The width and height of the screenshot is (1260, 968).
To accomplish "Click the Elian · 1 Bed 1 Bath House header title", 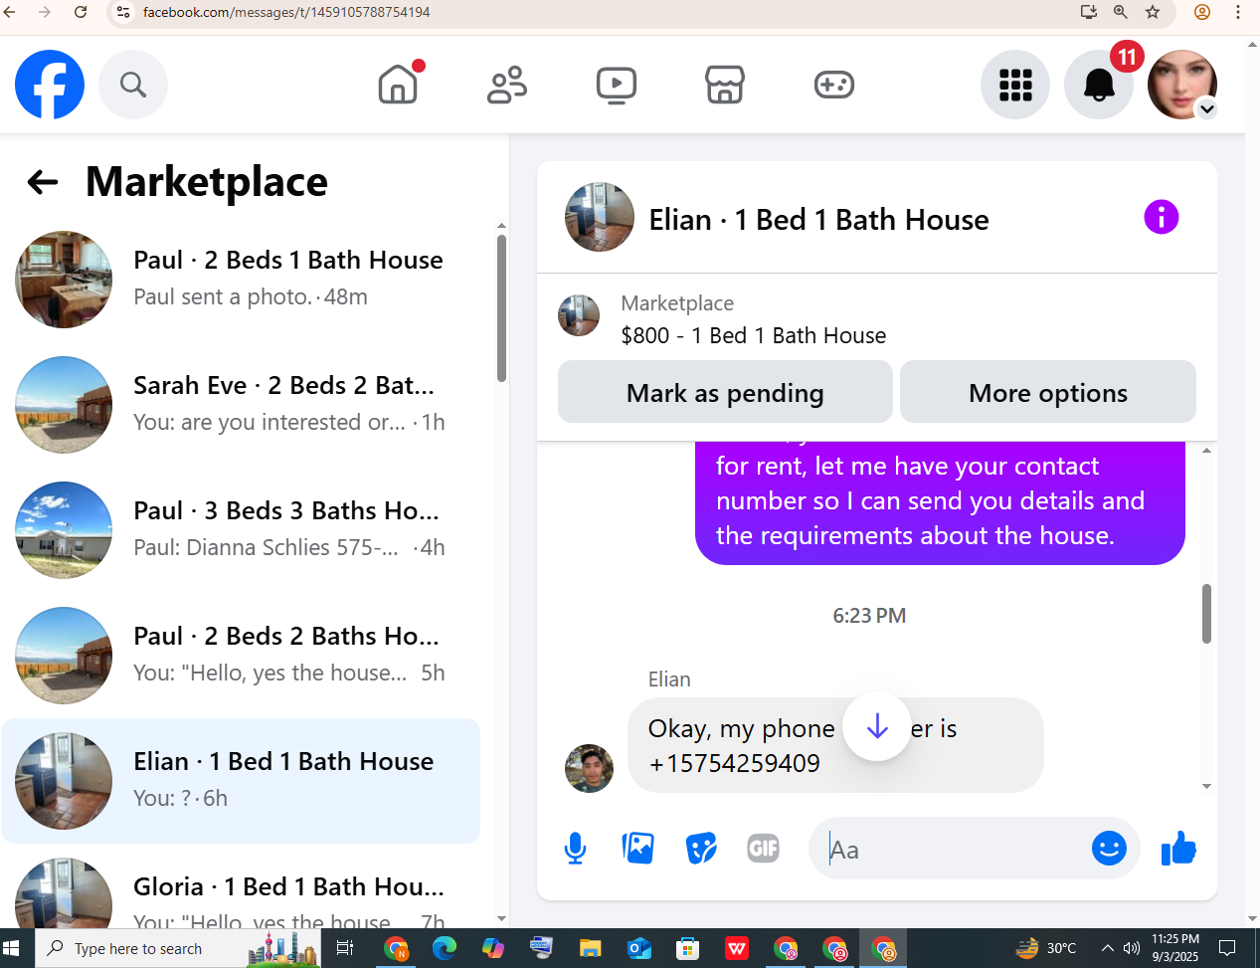I will [x=818, y=219].
